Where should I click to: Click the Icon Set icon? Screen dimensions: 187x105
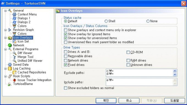14,41
